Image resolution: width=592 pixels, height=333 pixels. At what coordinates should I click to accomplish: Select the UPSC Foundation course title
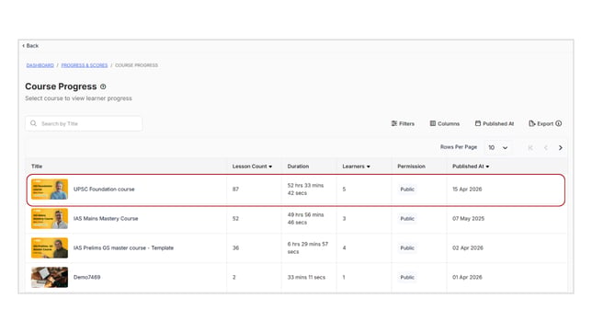tap(104, 189)
